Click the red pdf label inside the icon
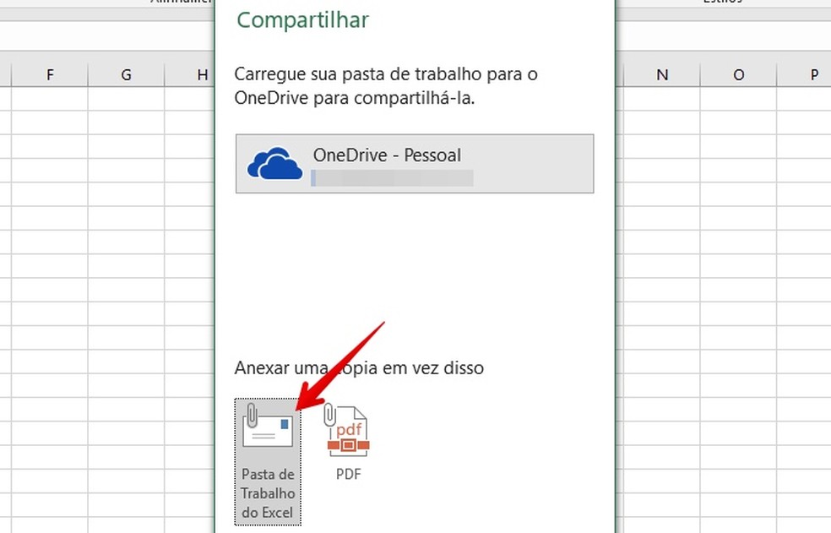 click(350, 432)
